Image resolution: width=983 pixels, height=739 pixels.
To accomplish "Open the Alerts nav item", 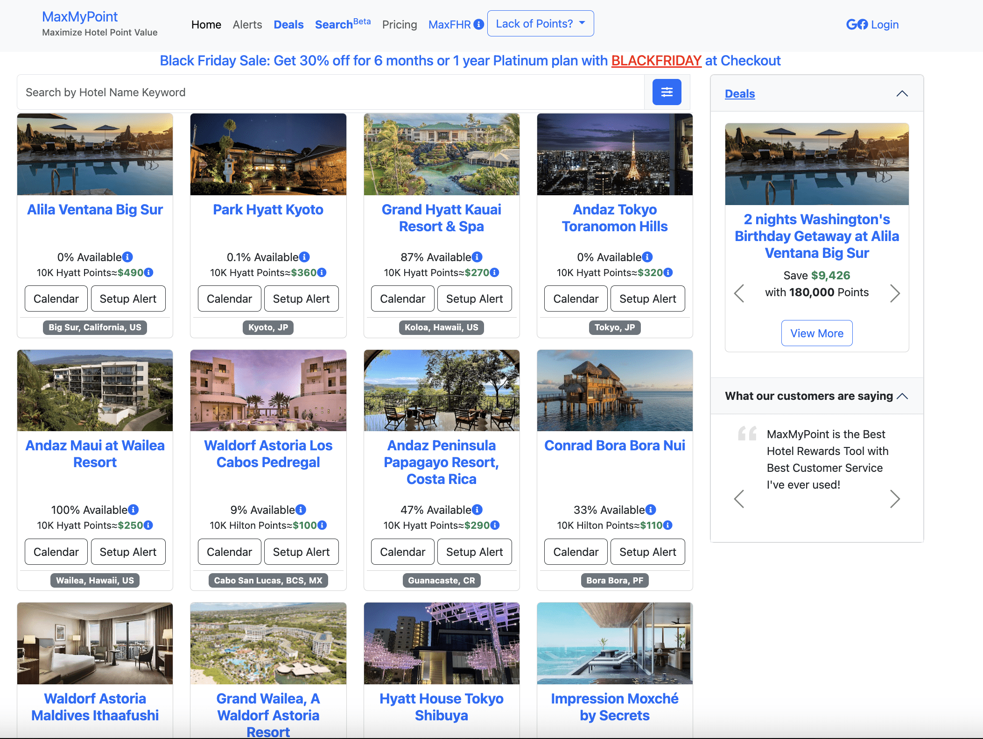I will coord(247,24).
